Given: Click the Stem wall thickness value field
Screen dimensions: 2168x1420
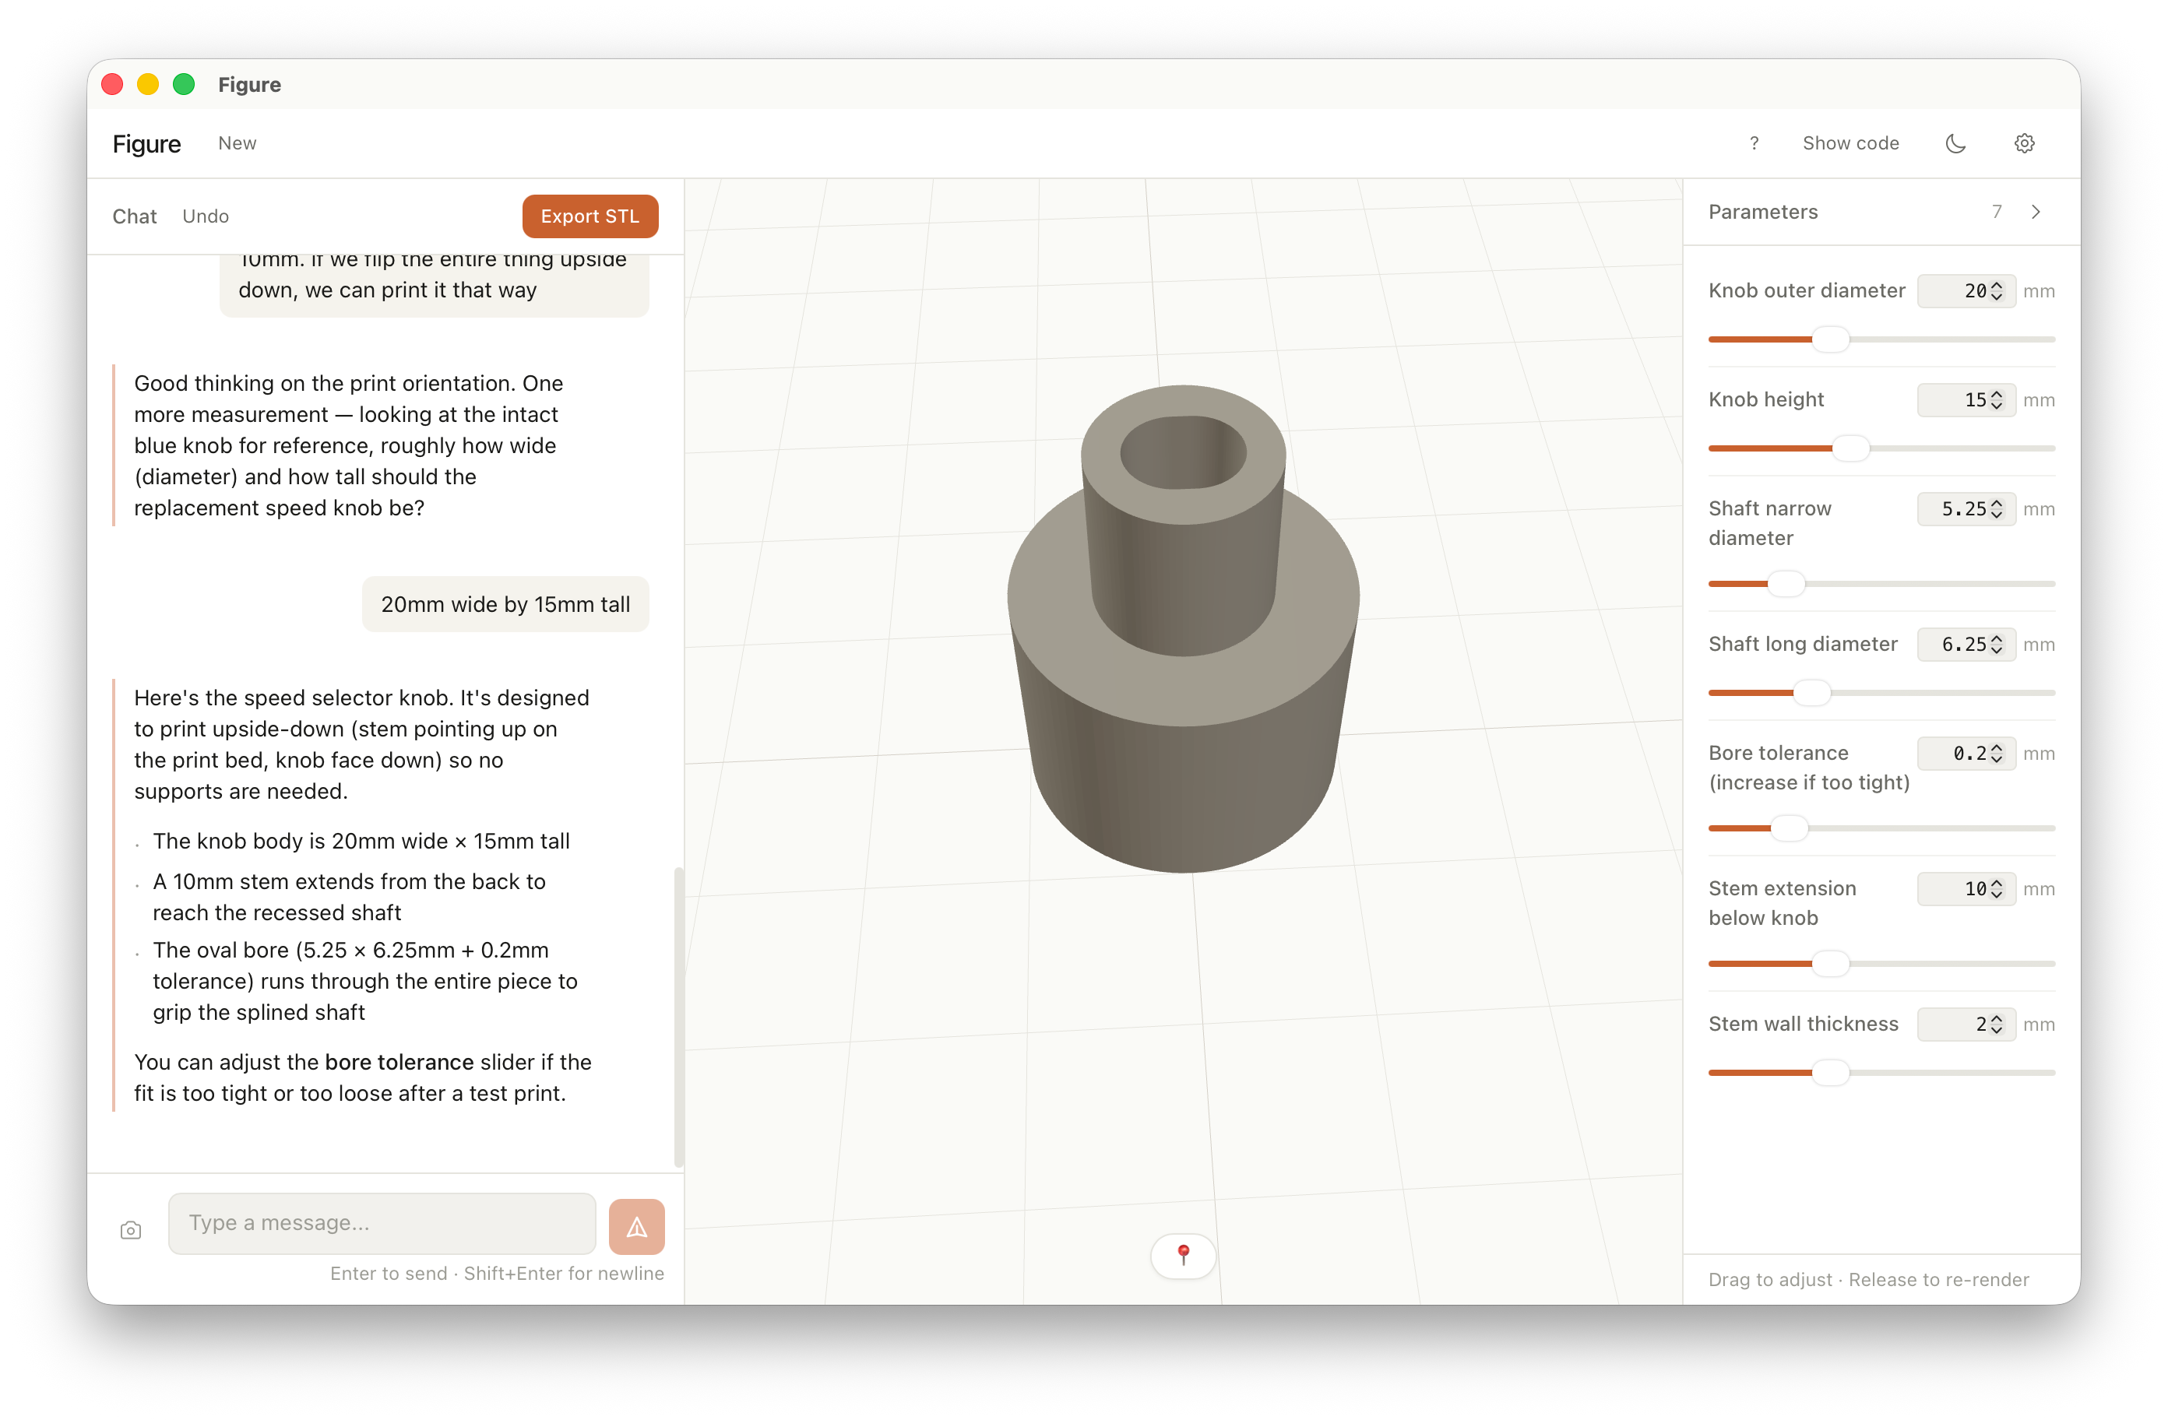Looking at the screenshot, I should click(1965, 1024).
